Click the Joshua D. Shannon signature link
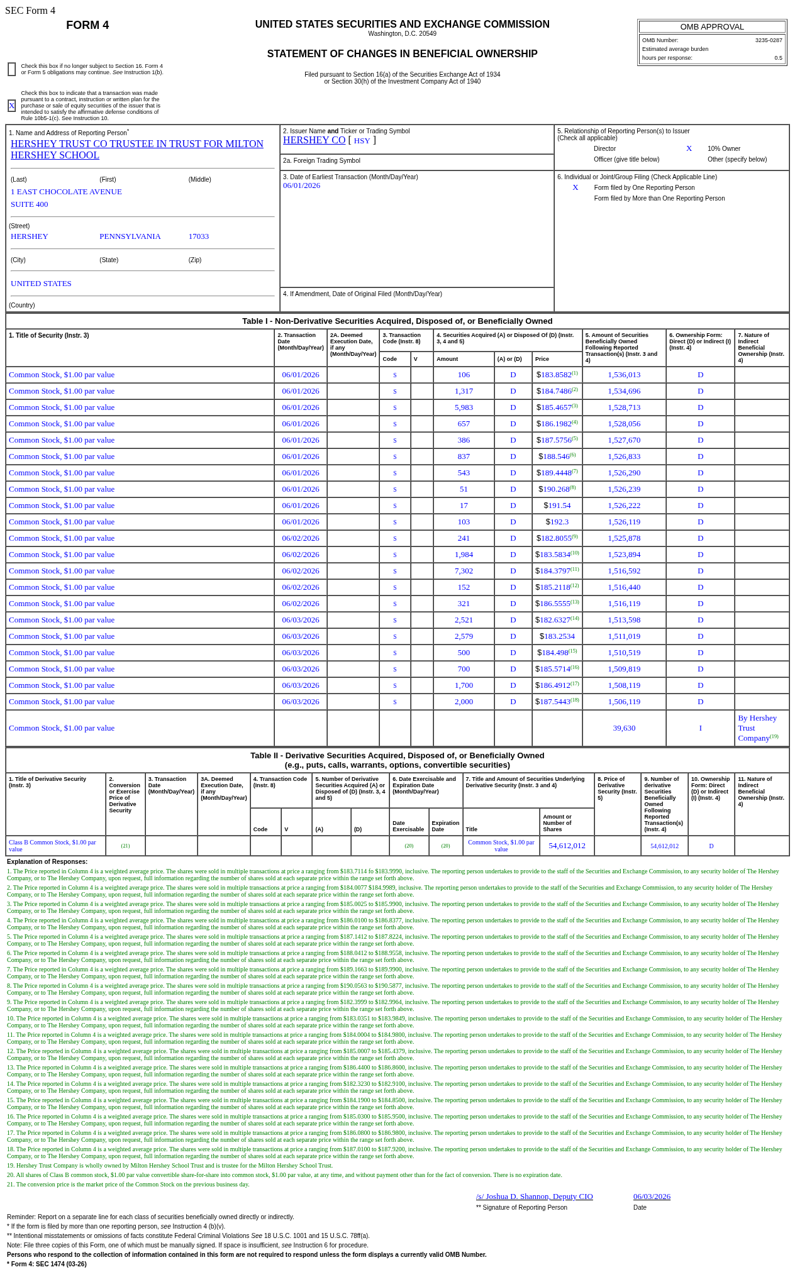The width and height of the screenshot is (795, 1277). click(x=534, y=1197)
